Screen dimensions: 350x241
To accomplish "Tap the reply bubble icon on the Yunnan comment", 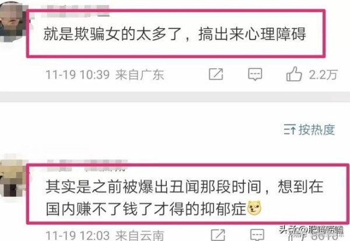I will 257,235.
